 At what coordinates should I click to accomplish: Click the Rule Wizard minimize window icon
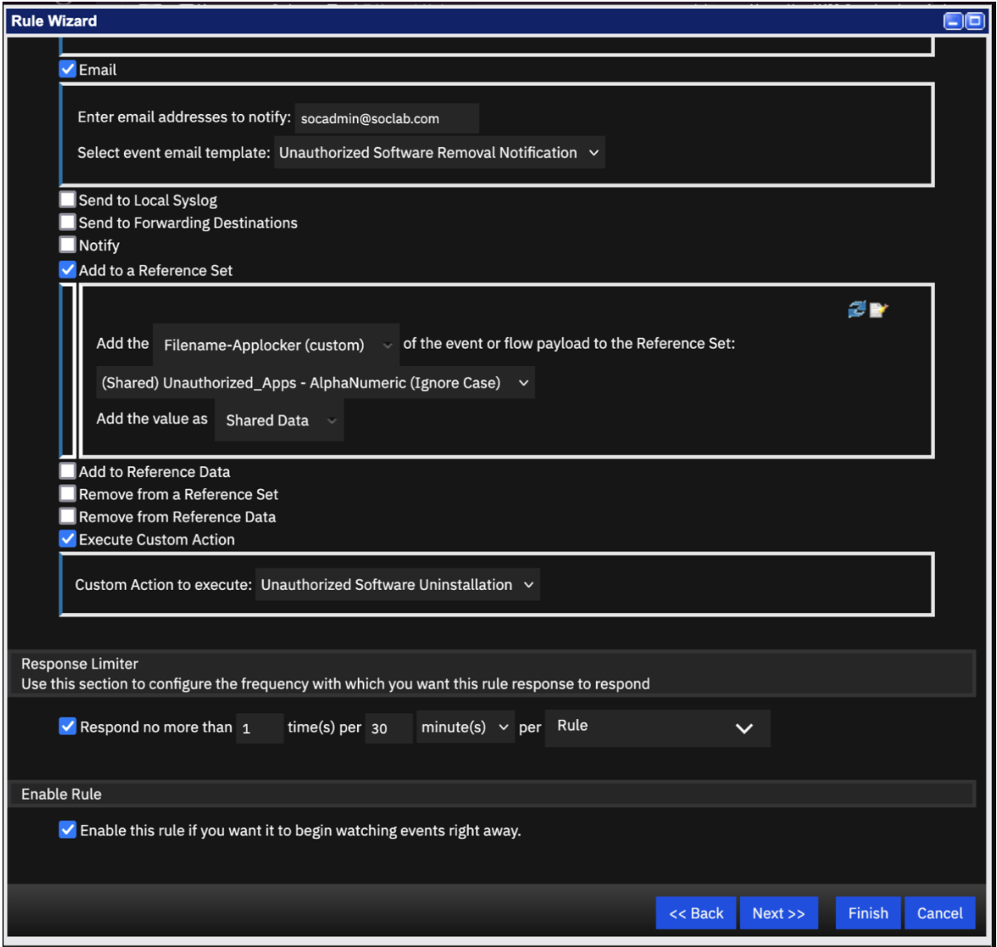point(953,21)
